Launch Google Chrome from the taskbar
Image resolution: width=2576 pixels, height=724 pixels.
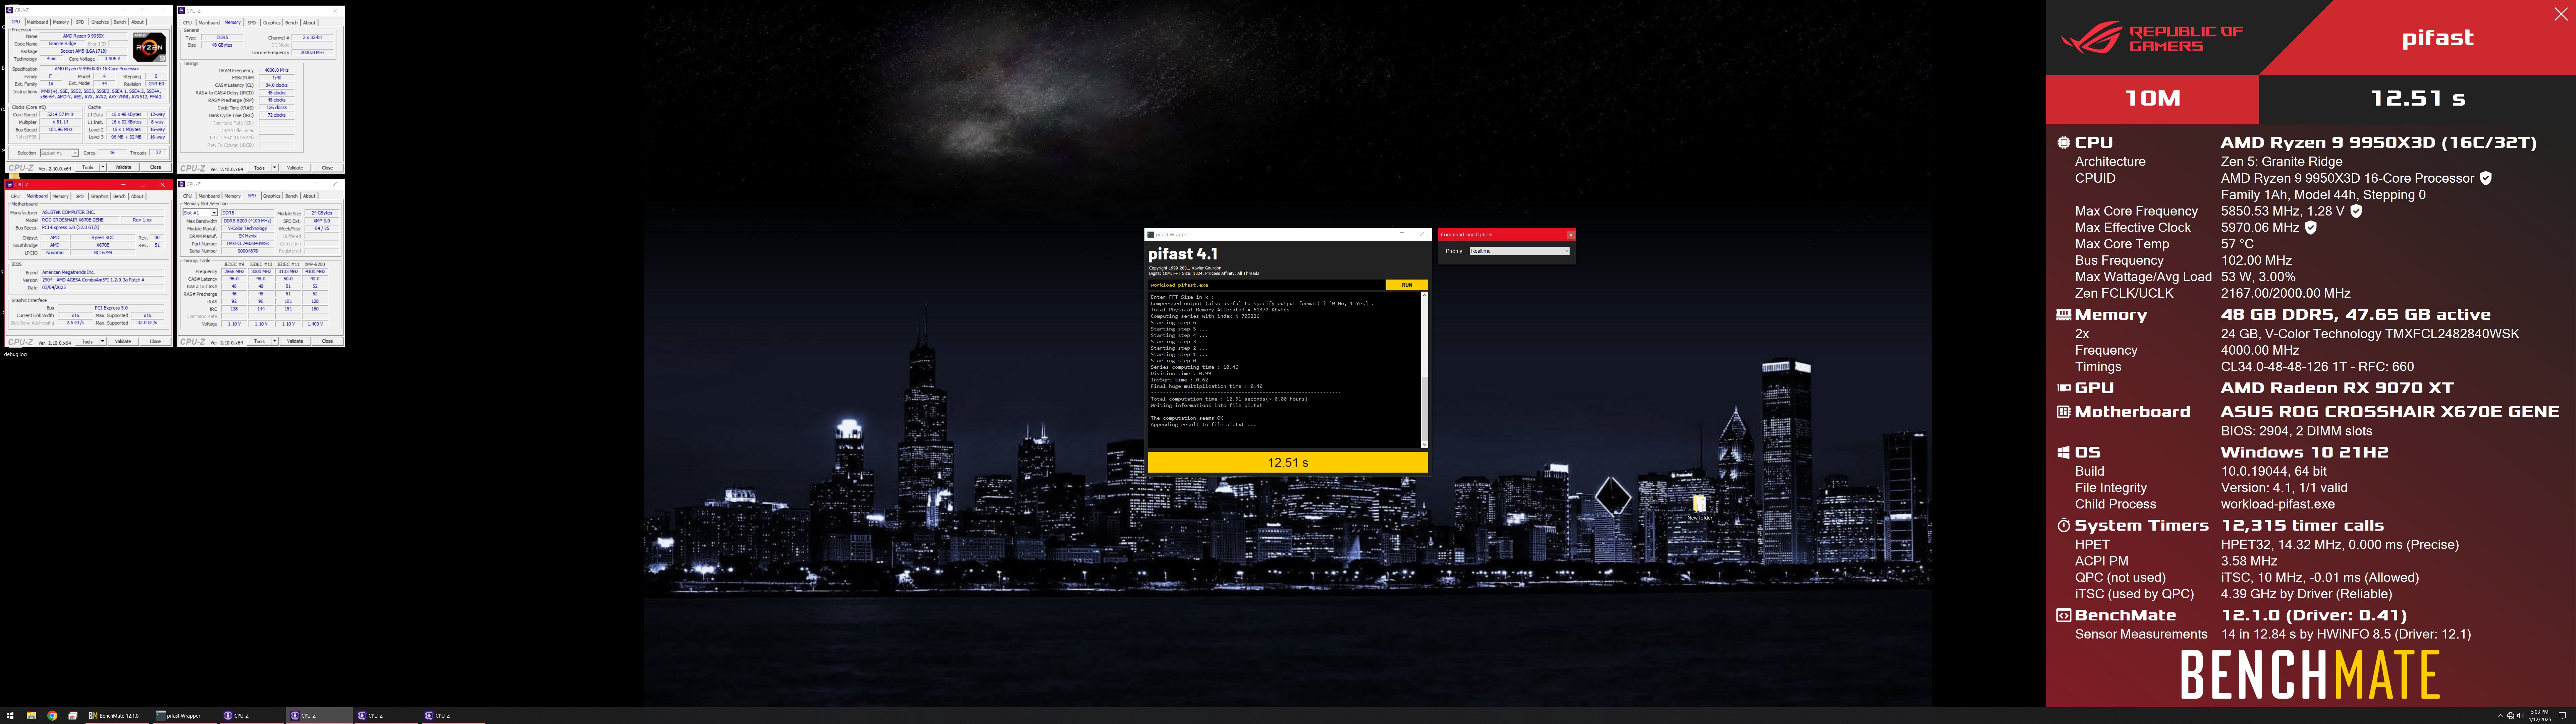coord(52,716)
